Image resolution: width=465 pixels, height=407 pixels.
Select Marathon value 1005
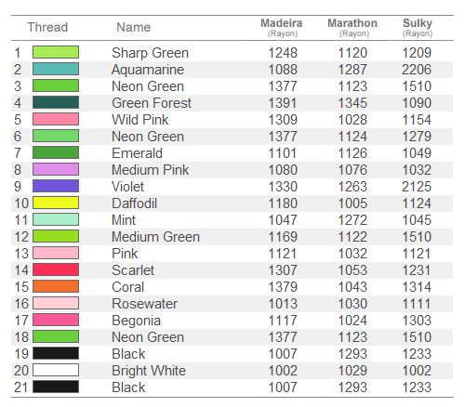coord(352,203)
